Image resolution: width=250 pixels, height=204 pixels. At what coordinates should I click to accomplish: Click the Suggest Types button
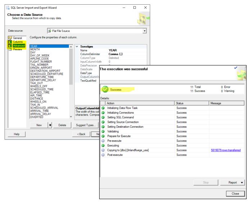coord(86,125)
